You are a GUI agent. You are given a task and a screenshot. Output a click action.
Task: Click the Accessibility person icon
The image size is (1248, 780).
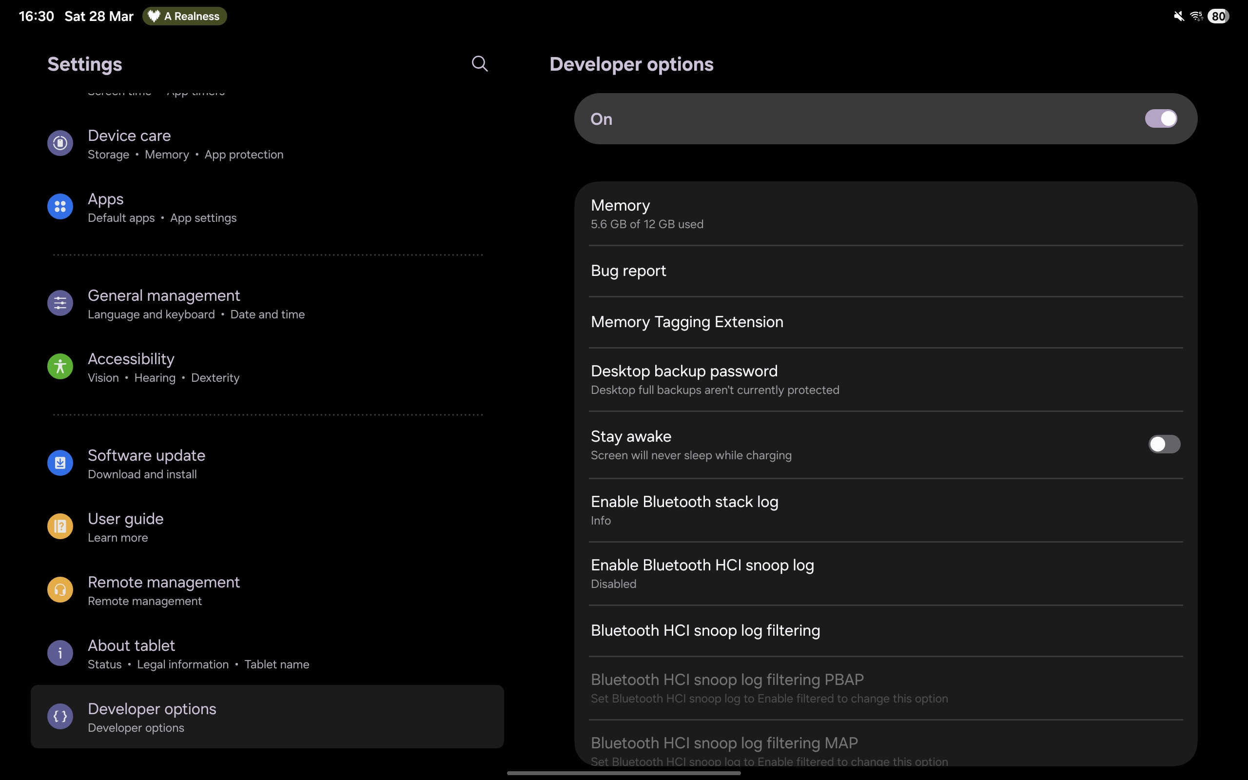[x=60, y=366]
